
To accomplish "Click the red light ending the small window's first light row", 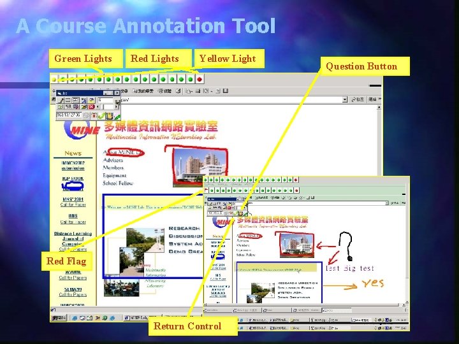I will click(x=296, y=180).
